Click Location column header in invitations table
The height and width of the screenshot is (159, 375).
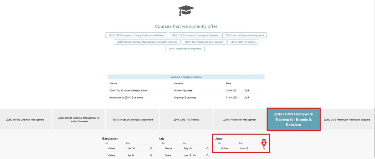pos(178,84)
